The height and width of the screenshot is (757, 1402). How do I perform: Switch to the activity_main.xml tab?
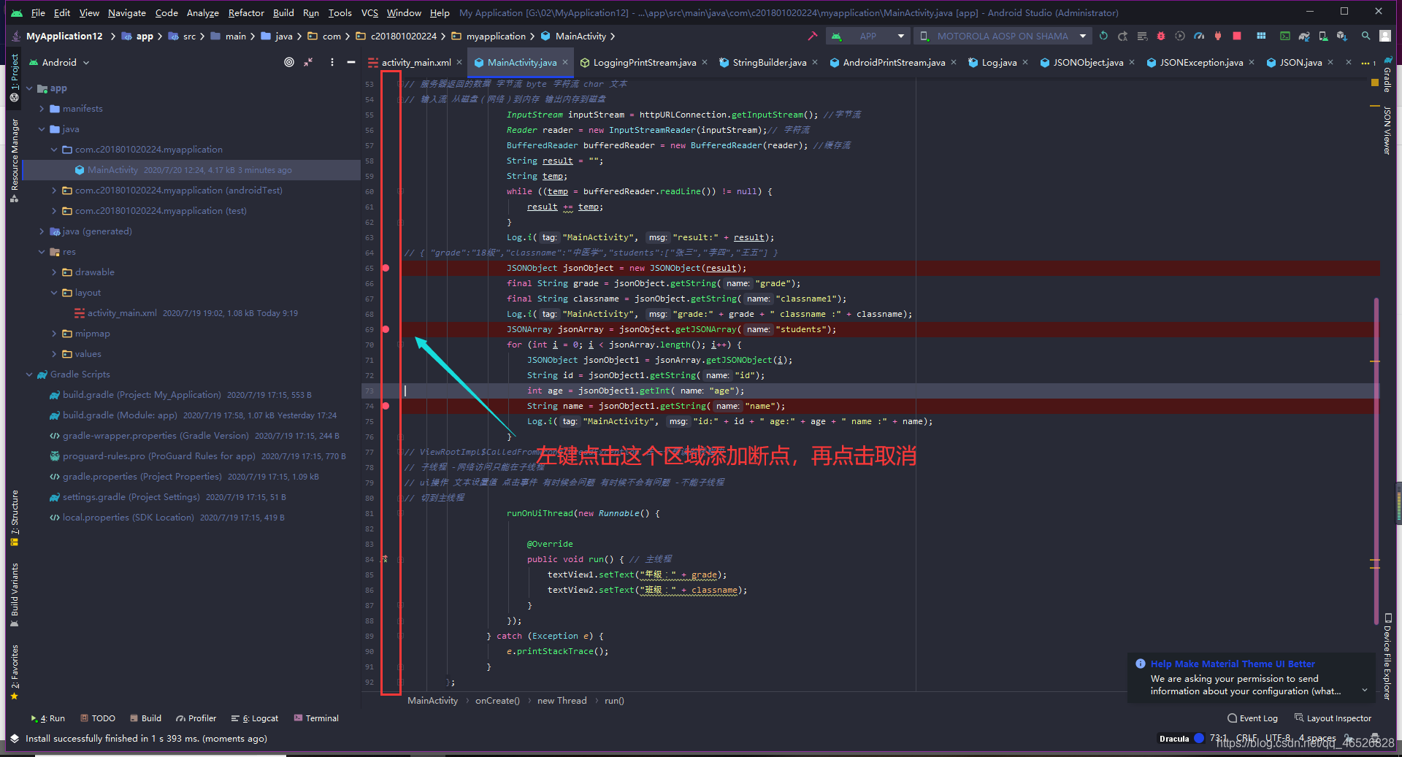click(415, 62)
